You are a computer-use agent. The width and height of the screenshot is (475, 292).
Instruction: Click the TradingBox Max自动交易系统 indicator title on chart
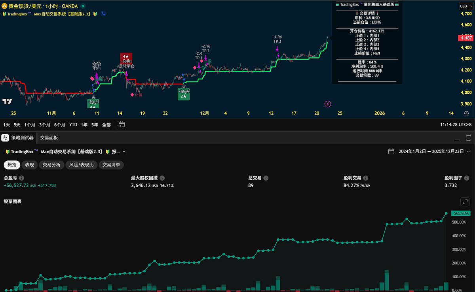(49, 13)
